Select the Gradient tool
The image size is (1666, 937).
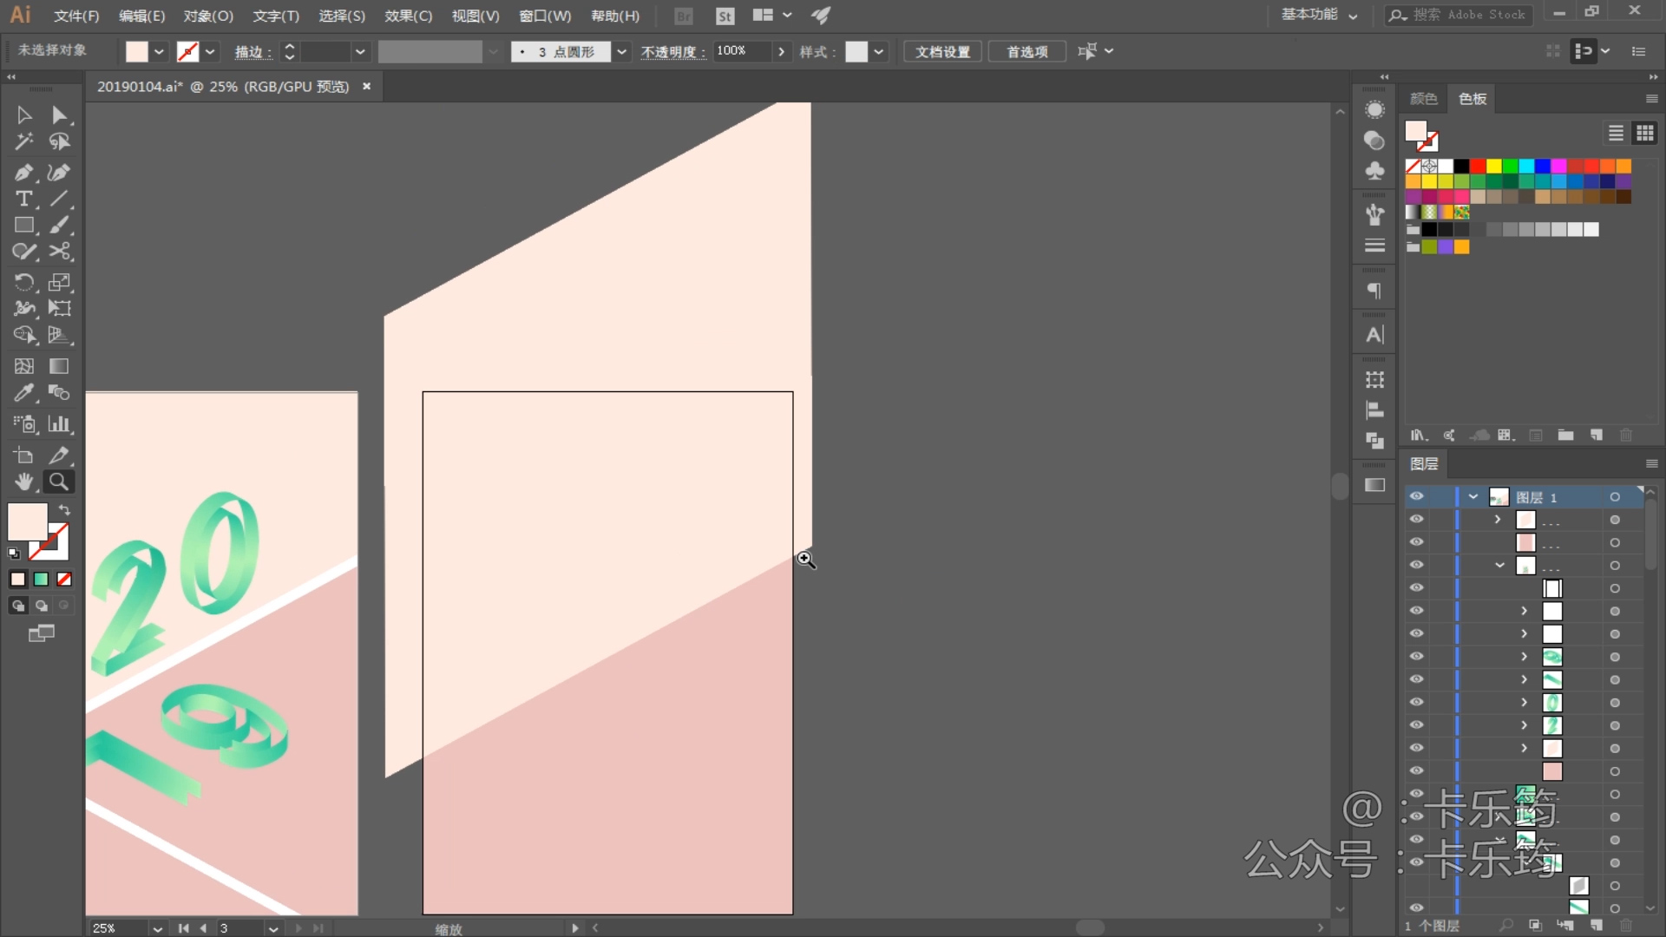[x=59, y=366]
